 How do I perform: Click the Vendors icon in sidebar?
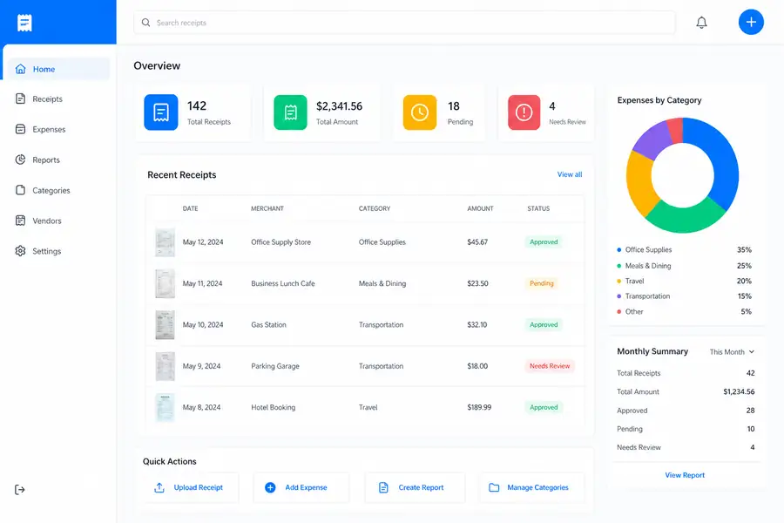pyautogui.click(x=21, y=221)
